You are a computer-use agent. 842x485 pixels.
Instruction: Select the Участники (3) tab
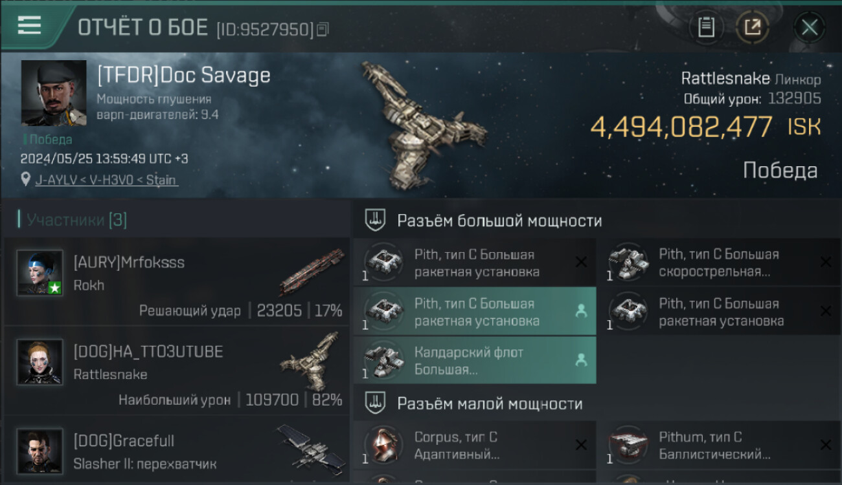click(x=73, y=220)
